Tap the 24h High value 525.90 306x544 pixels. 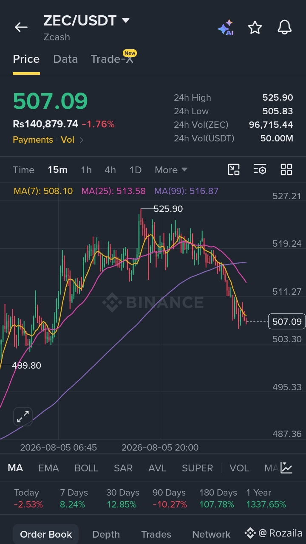tap(278, 98)
